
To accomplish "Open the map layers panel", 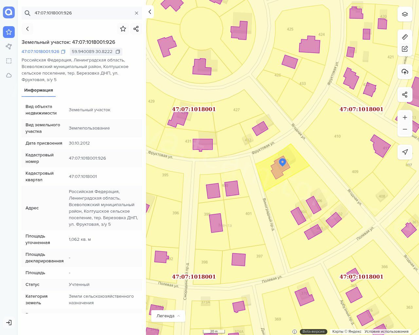I will (x=405, y=14).
